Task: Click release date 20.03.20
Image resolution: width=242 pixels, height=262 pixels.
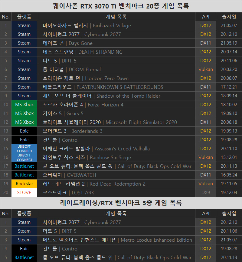Action: click(x=229, y=69)
